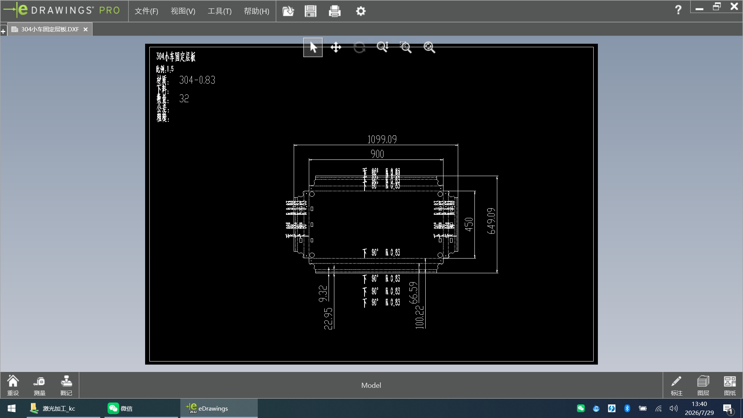Viewport: 743px width, 418px height.
Task: Activate the Pan move tool
Action: 336,48
